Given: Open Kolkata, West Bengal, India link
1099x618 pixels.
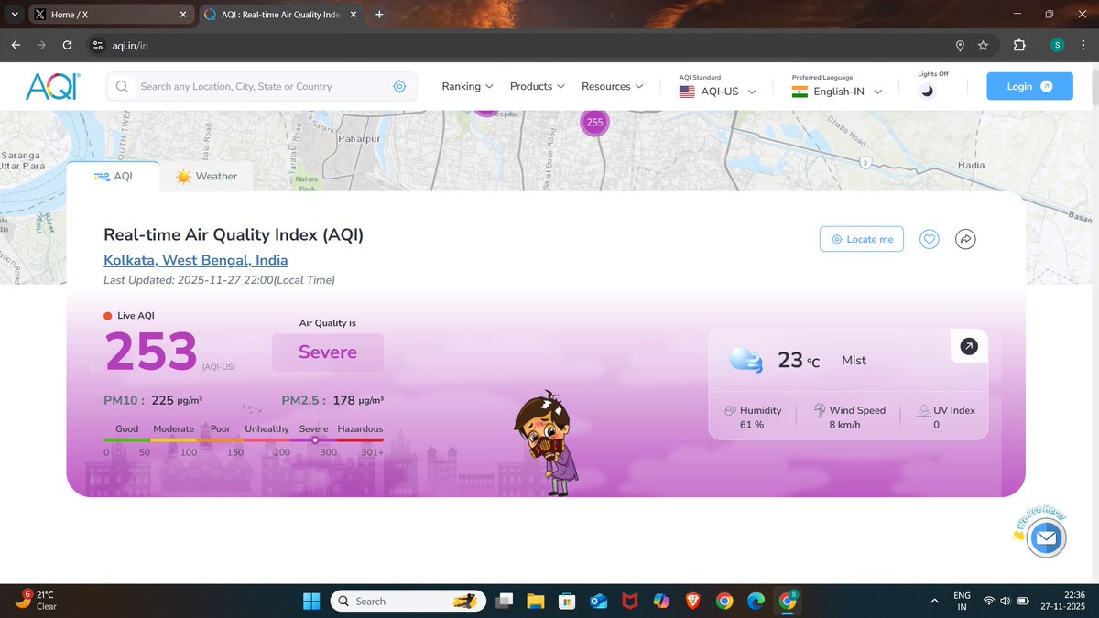Looking at the screenshot, I should tap(196, 260).
